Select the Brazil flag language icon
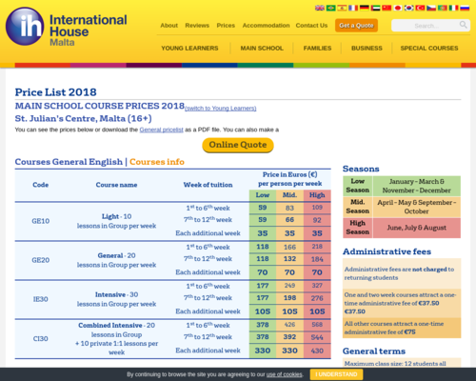Viewport: 476px width, 381px height. point(330,8)
